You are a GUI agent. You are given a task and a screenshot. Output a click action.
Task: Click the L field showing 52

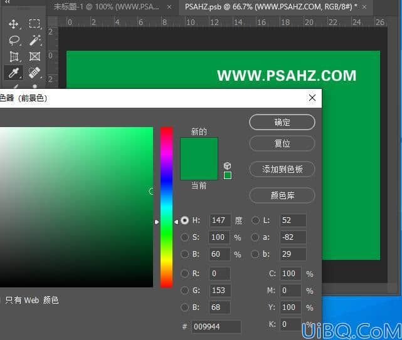click(x=293, y=220)
